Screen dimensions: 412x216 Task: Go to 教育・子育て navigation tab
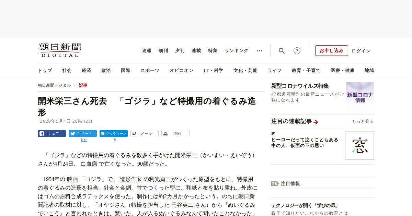(x=306, y=71)
